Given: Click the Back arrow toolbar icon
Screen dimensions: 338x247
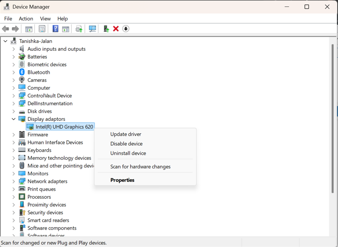Looking at the screenshot, I should tap(5, 28).
